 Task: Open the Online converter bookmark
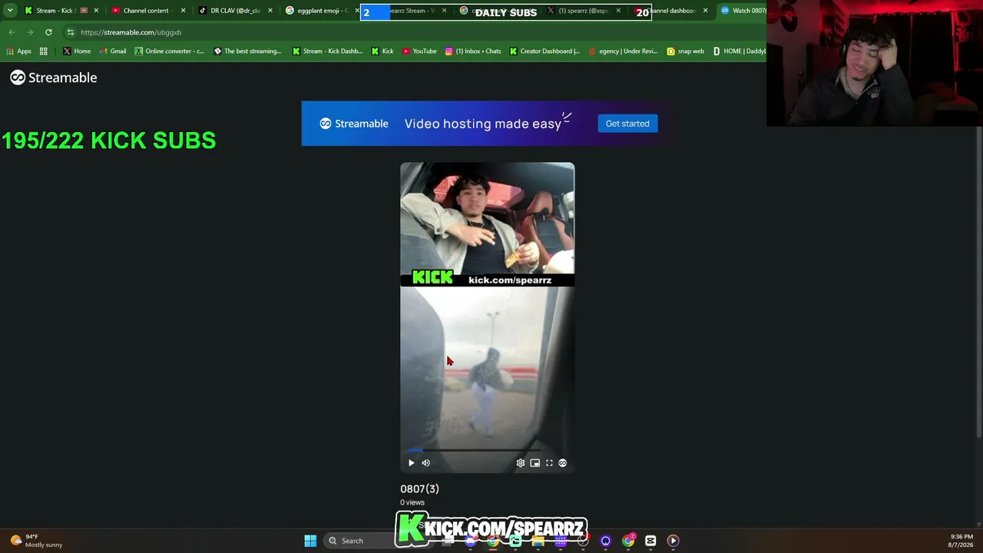170,51
